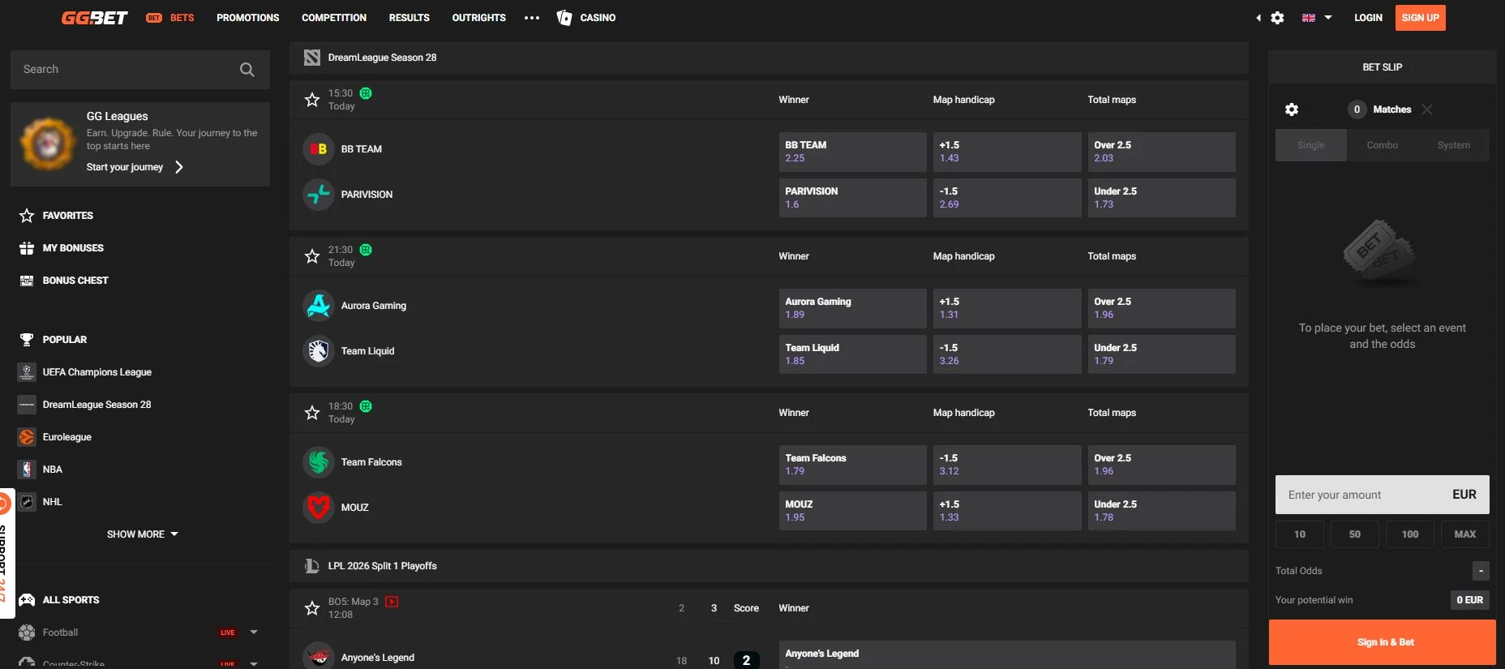Click the Sign Up button

(1421, 18)
